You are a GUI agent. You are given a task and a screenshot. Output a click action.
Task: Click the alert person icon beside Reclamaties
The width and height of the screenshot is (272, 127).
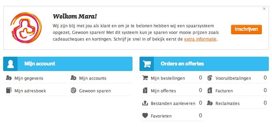point(210,103)
